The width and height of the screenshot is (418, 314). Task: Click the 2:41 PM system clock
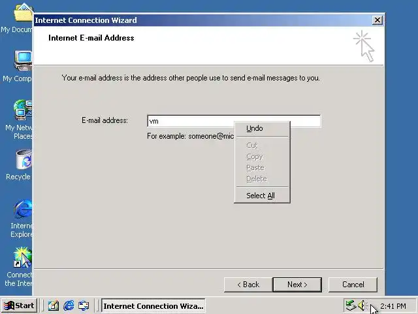[393, 305]
